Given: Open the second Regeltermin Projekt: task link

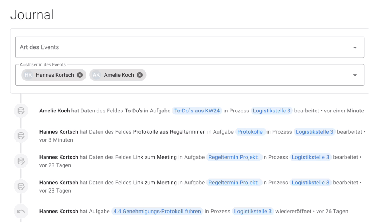Looking at the screenshot, I should [x=234, y=183].
